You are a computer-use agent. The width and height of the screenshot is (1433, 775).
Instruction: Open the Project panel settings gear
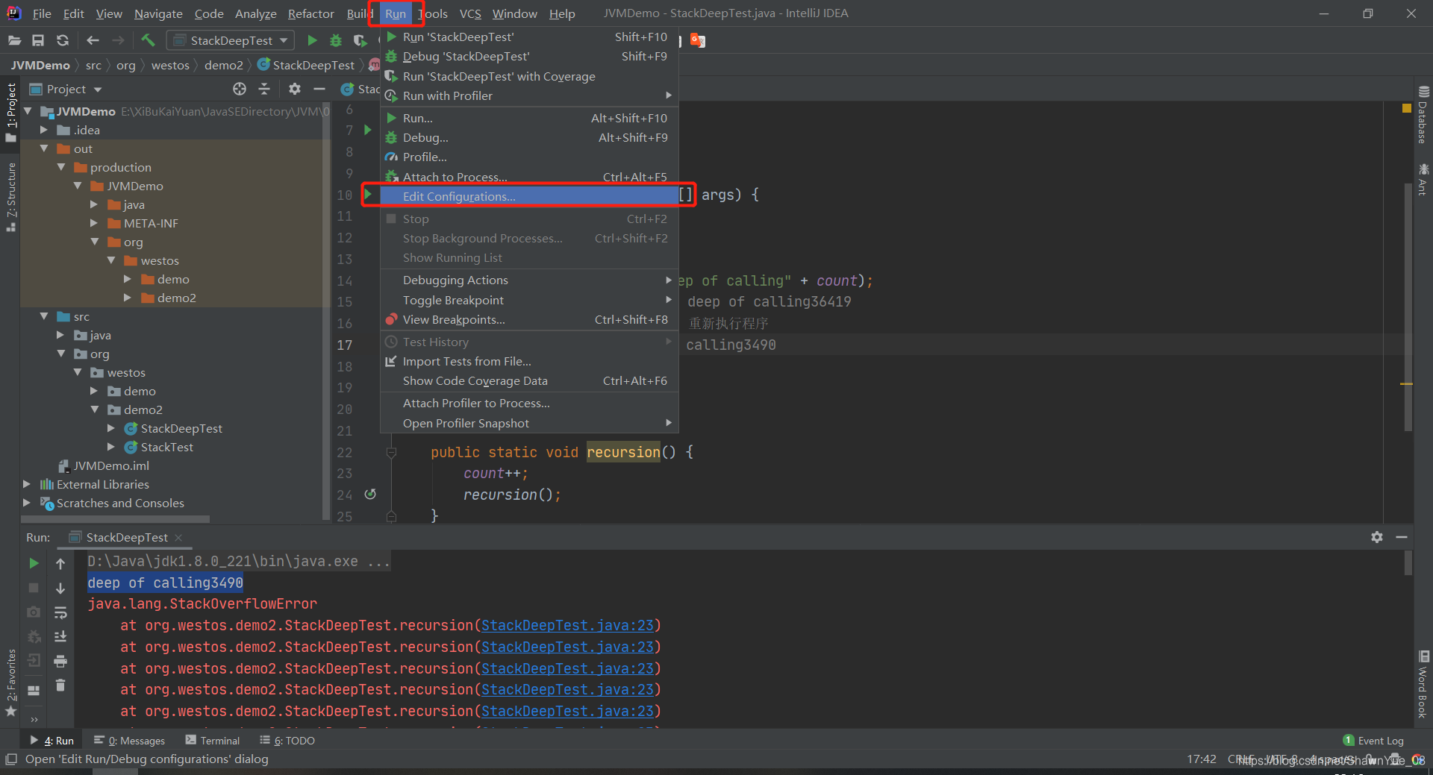click(295, 89)
